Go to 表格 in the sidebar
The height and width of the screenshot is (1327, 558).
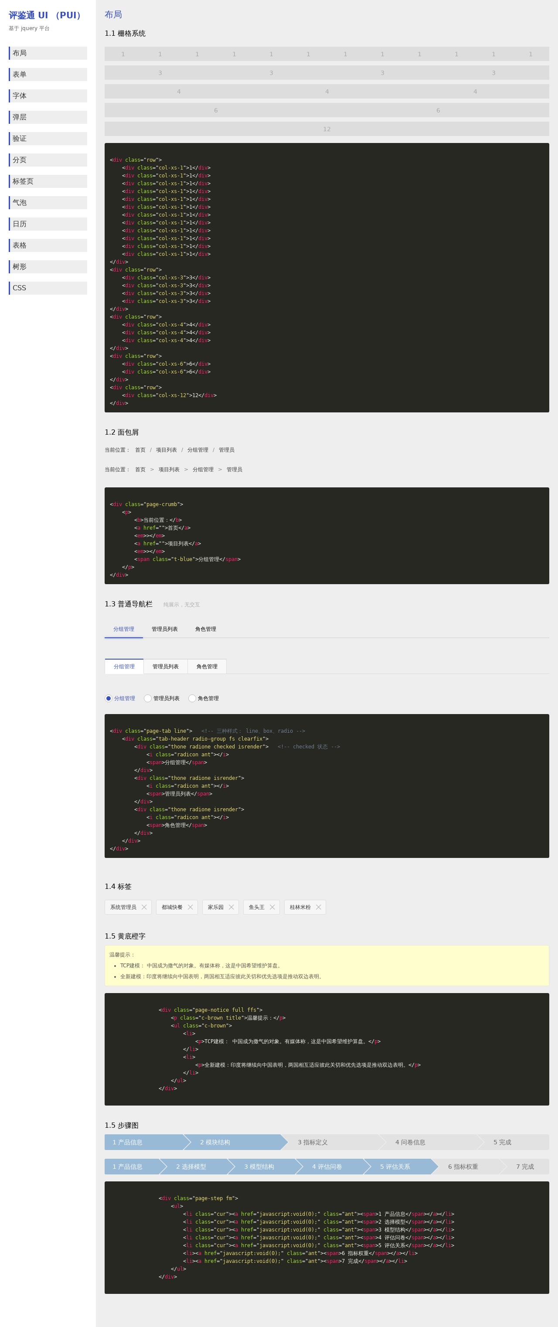(x=48, y=246)
